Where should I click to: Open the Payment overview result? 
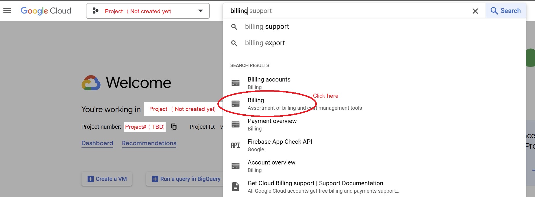click(374, 124)
